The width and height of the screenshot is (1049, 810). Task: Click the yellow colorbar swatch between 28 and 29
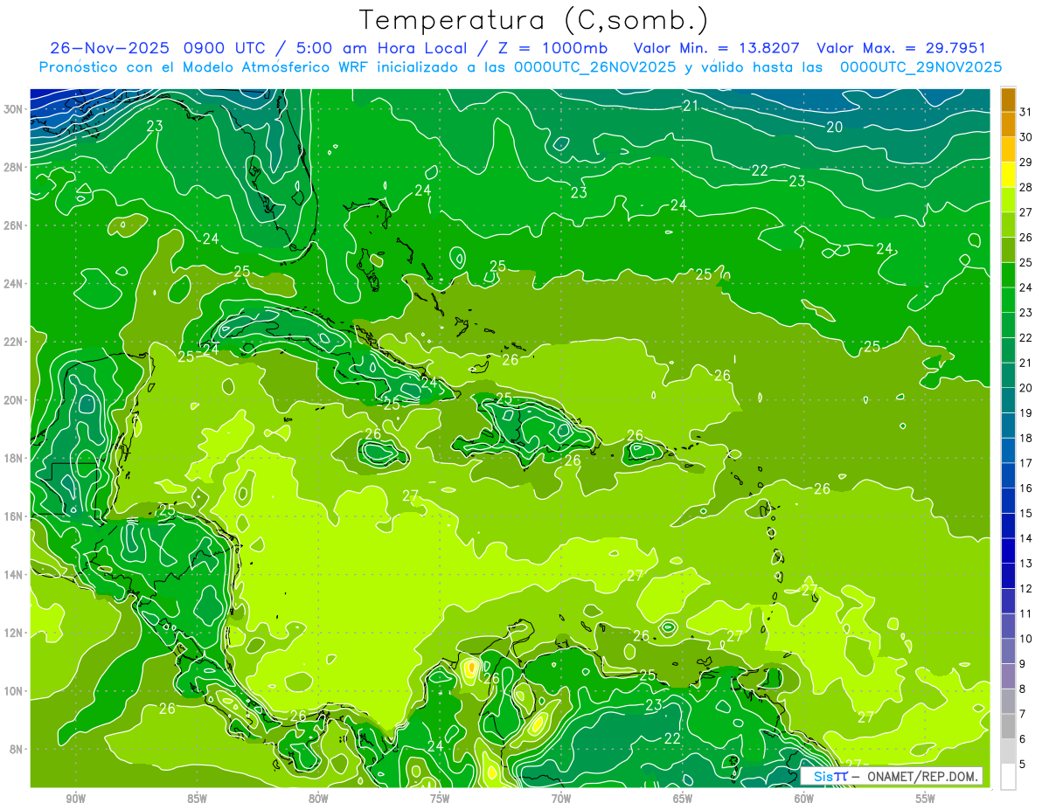(x=1008, y=175)
